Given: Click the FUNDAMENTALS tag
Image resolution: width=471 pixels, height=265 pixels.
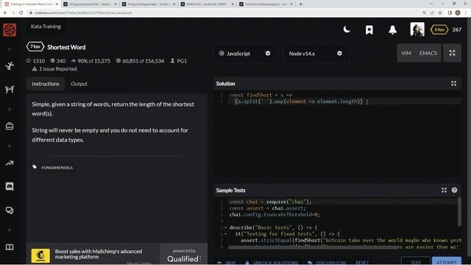Looking at the screenshot, I should (x=57, y=168).
